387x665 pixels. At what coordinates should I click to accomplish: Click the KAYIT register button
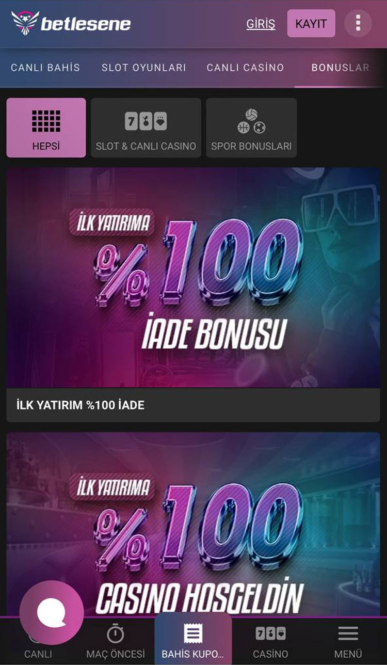point(311,23)
